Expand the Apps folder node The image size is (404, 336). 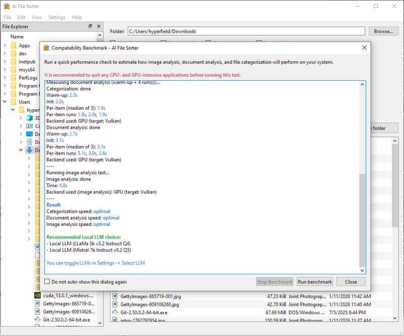pos(5,45)
